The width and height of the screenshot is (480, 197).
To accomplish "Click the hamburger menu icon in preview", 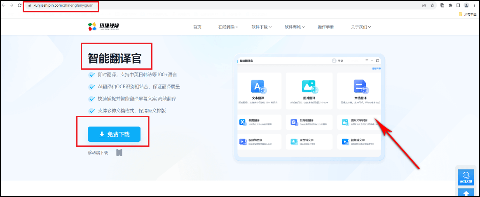I will [x=367, y=61].
